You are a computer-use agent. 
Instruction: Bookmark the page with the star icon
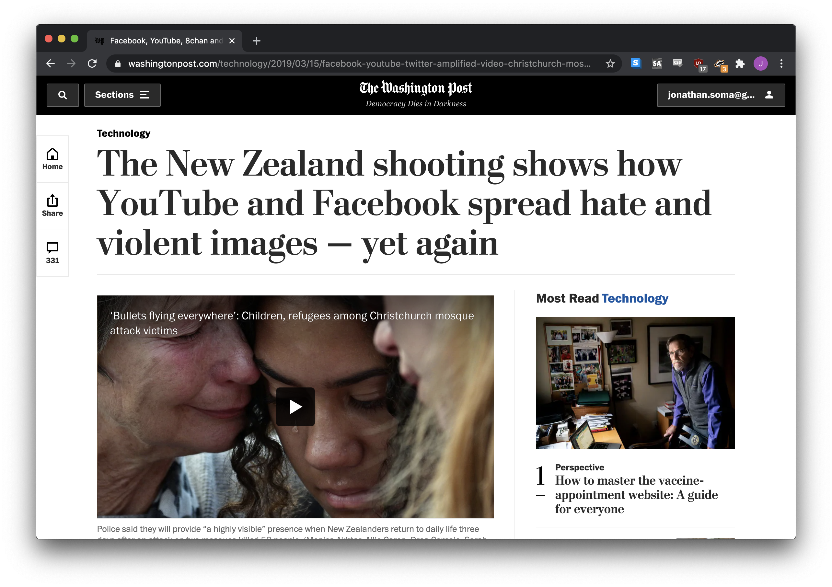pos(611,63)
